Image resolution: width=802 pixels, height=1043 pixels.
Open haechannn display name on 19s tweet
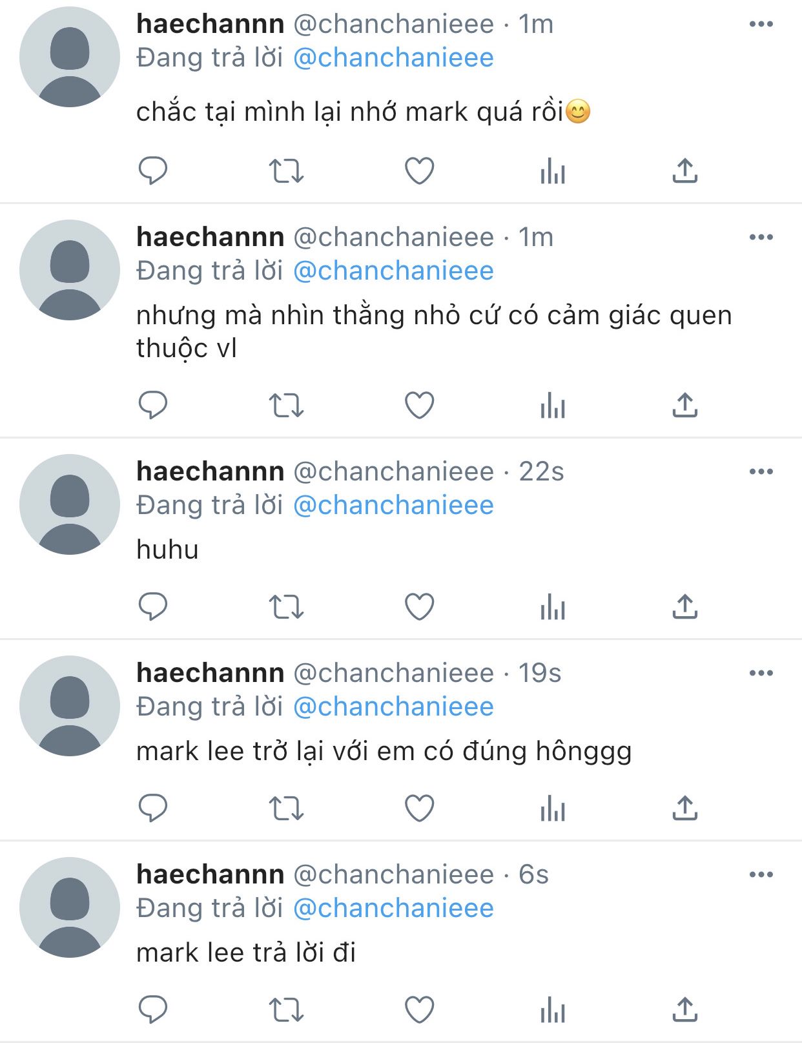(x=210, y=673)
